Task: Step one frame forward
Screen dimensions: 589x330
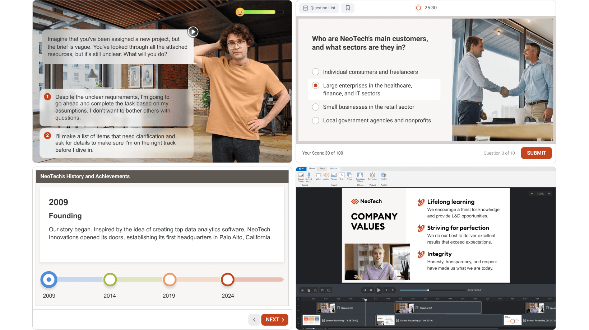Action: pos(393,290)
